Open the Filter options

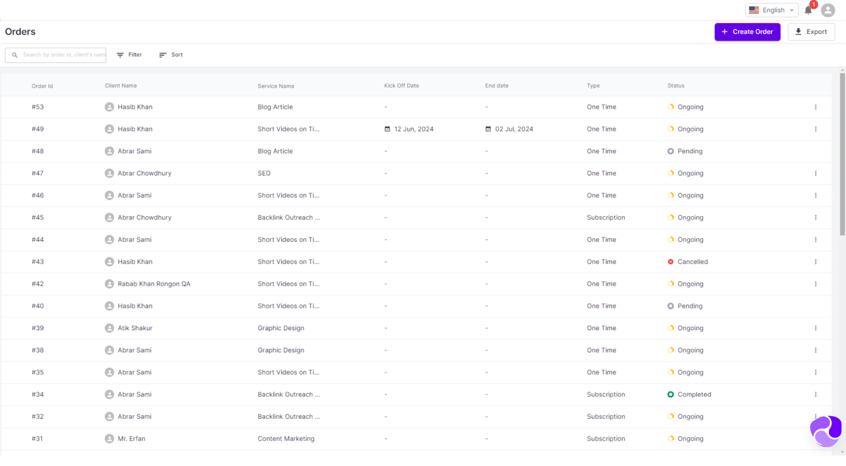(x=130, y=55)
